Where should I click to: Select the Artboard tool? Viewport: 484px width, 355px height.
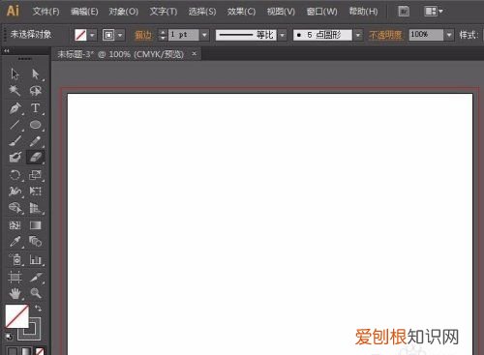(15, 277)
